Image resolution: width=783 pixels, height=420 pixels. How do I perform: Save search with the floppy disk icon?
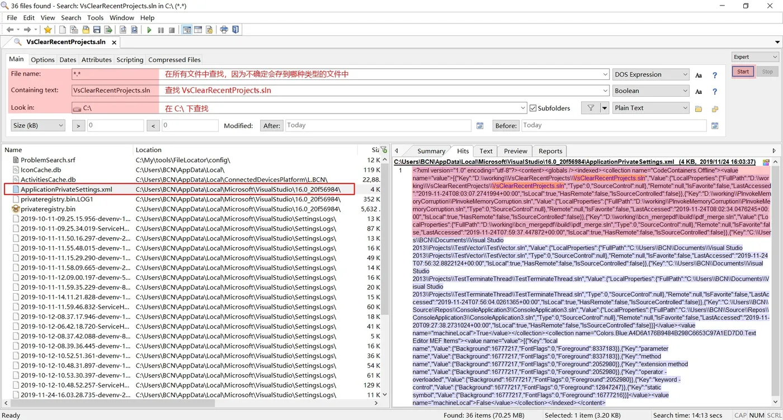[97, 30]
